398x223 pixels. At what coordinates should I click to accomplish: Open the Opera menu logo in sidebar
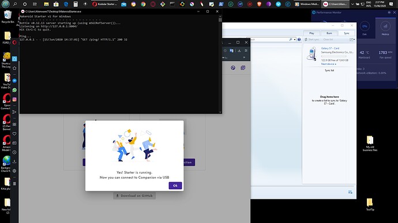(x=14, y=42)
